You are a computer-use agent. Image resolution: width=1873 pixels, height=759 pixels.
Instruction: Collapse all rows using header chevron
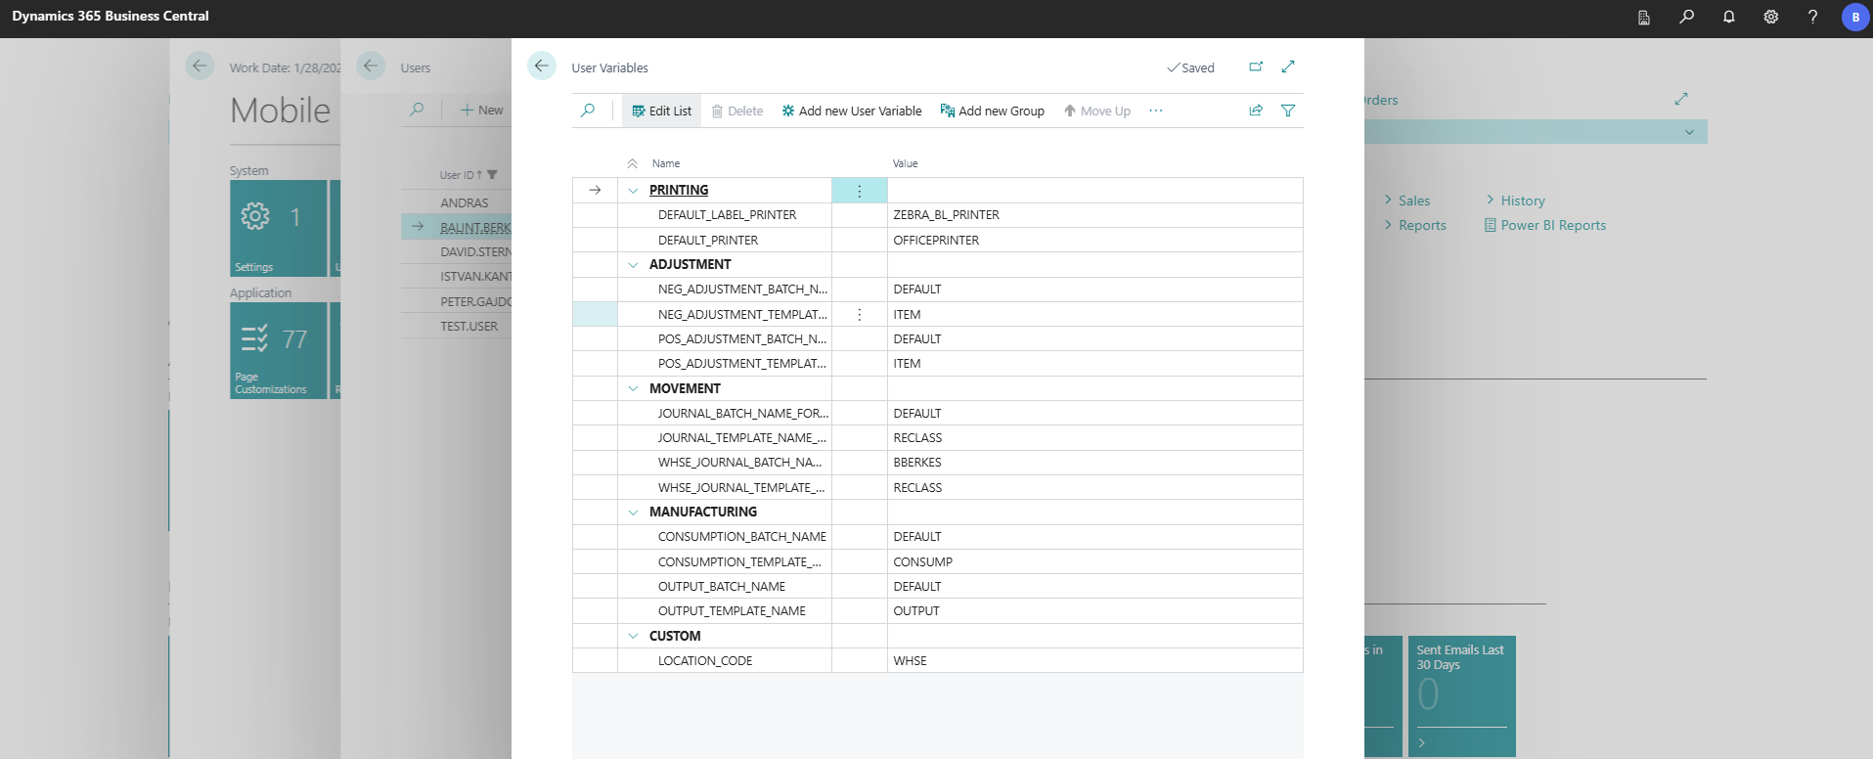point(633,163)
